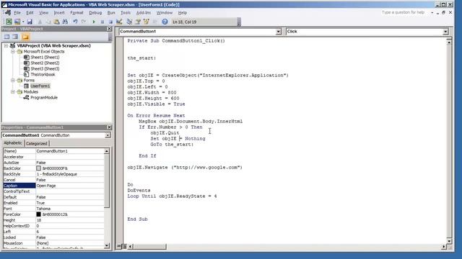Select Sheet1 (Sheet1) in project tree
The width and height of the screenshot is (462, 259).
click(x=45, y=58)
